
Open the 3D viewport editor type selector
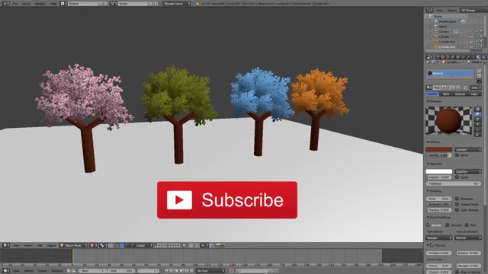[x=6, y=245]
